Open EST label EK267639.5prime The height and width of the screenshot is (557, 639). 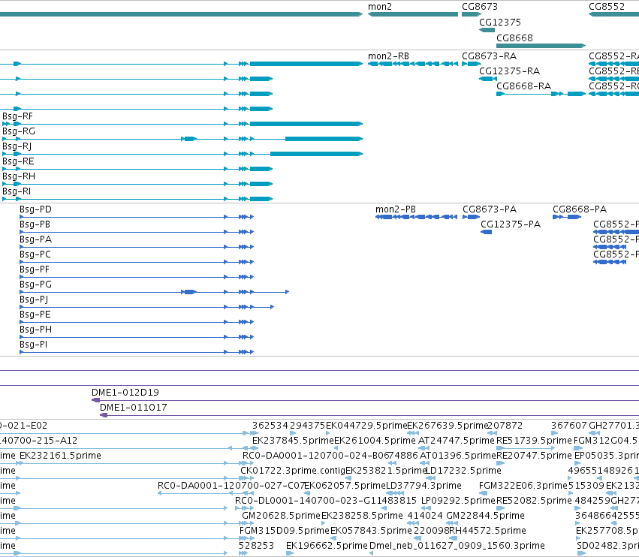[x=448, y=426]
